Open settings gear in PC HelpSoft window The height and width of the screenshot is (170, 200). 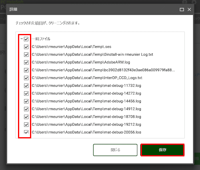(x=194, y=2)
